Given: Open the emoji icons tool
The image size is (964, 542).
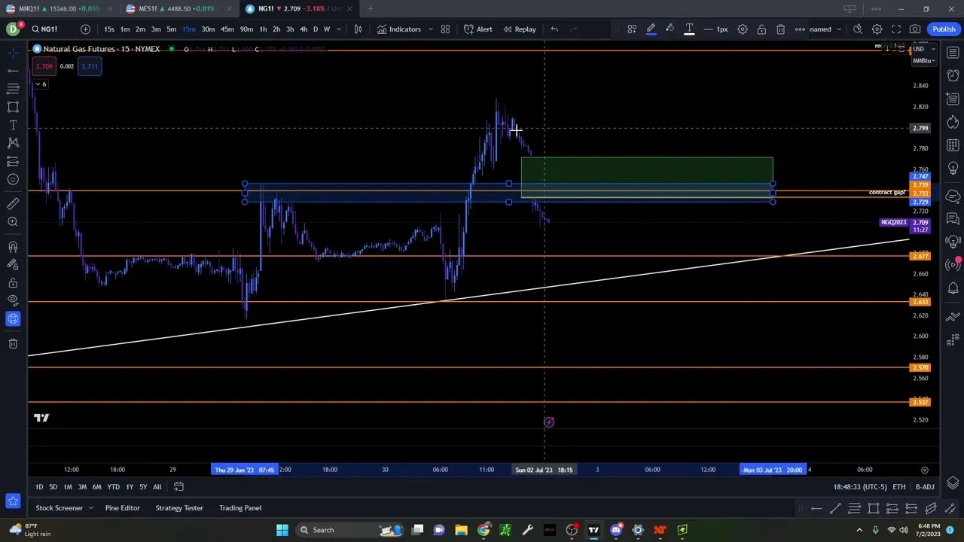Looking at the screenshot, I should pos(13,179).
